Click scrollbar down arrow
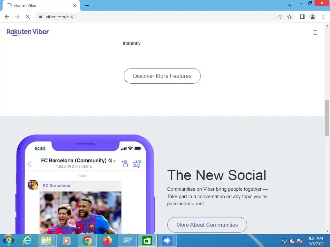This screenshot has width=330, height=247. pos(327,231)
